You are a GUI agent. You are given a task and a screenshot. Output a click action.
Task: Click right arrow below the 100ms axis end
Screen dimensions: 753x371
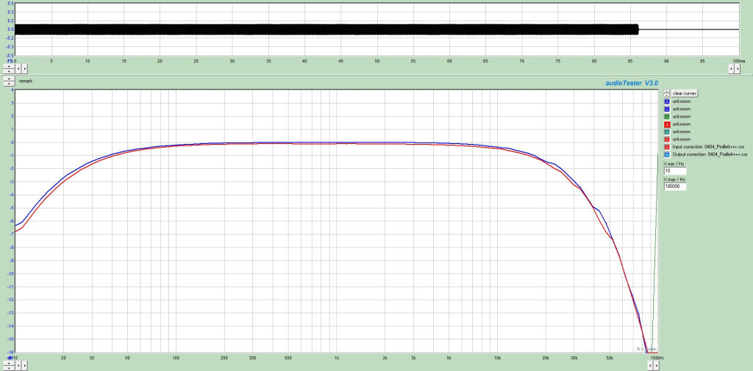(737, 69)
